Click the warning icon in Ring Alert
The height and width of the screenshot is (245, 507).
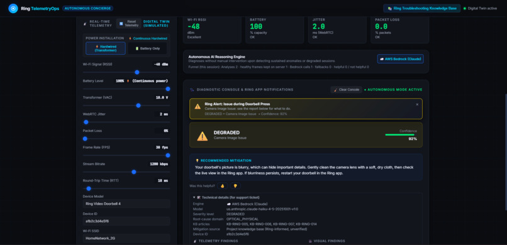coord(198,107)
